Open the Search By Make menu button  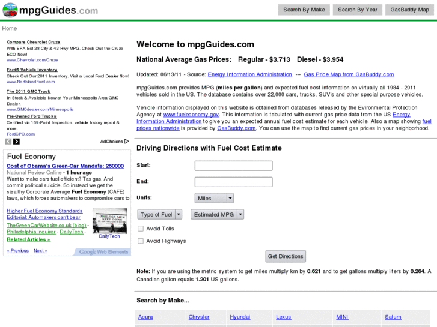(304, 10)
